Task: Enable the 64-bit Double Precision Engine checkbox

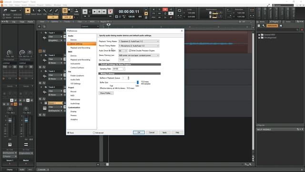Action: coord(130,51)
